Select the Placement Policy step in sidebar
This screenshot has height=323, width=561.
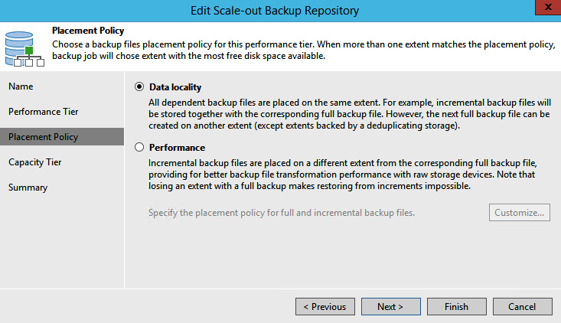(x=62, y=137)
